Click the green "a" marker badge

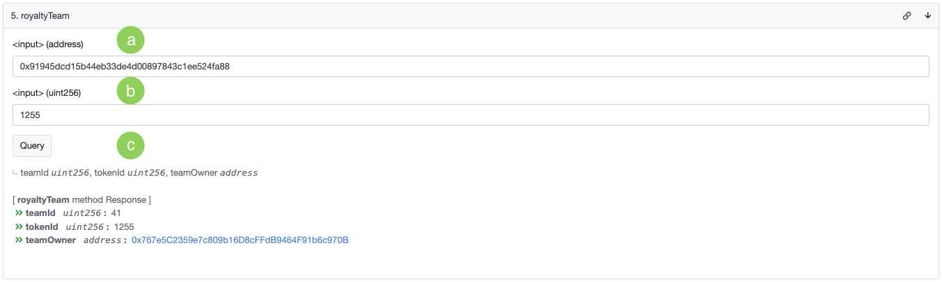pos(130,40)
